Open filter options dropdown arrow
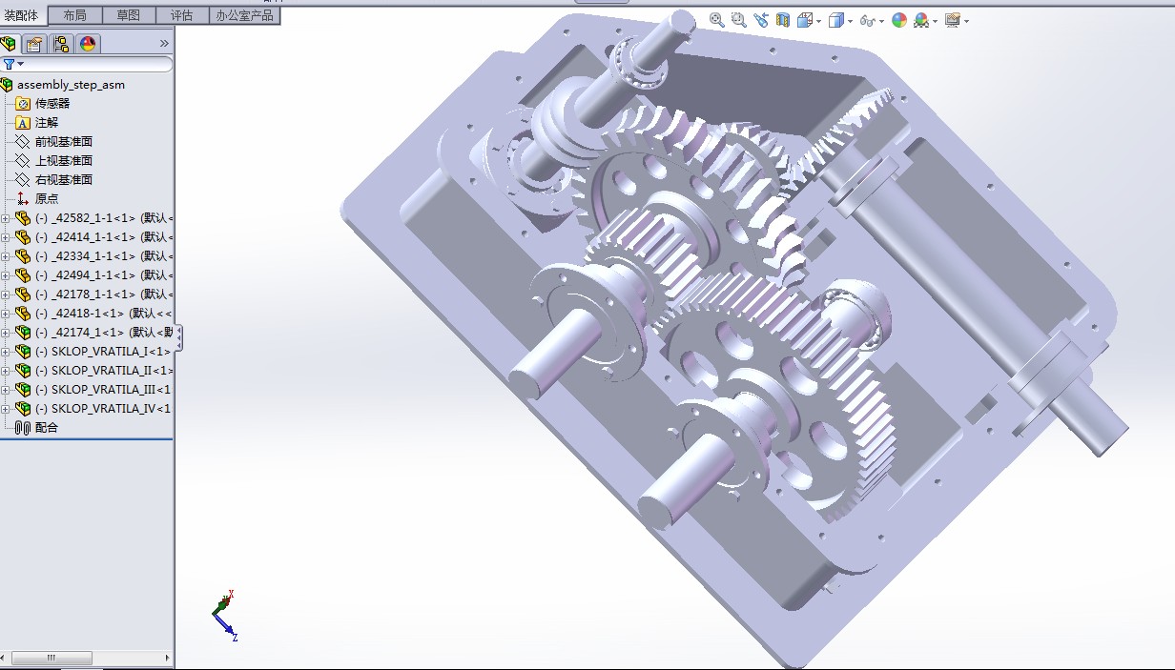Viewport: 1175px width, 670px height. pos(20,64)
